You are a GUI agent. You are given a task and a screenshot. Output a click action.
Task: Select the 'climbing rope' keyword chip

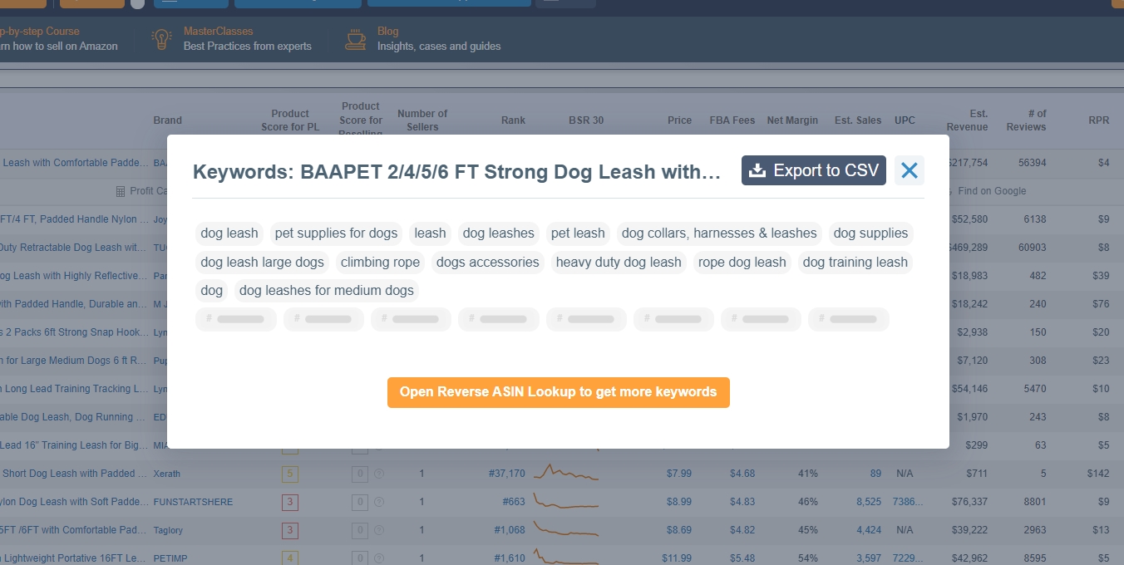[x=380, y=262]
